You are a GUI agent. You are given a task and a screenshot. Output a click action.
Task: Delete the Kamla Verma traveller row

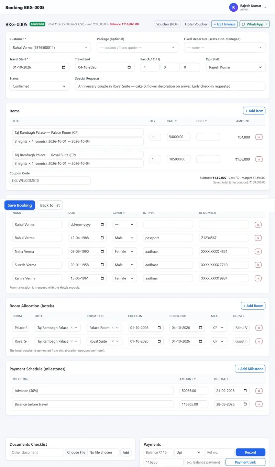[x=258, y=278]
